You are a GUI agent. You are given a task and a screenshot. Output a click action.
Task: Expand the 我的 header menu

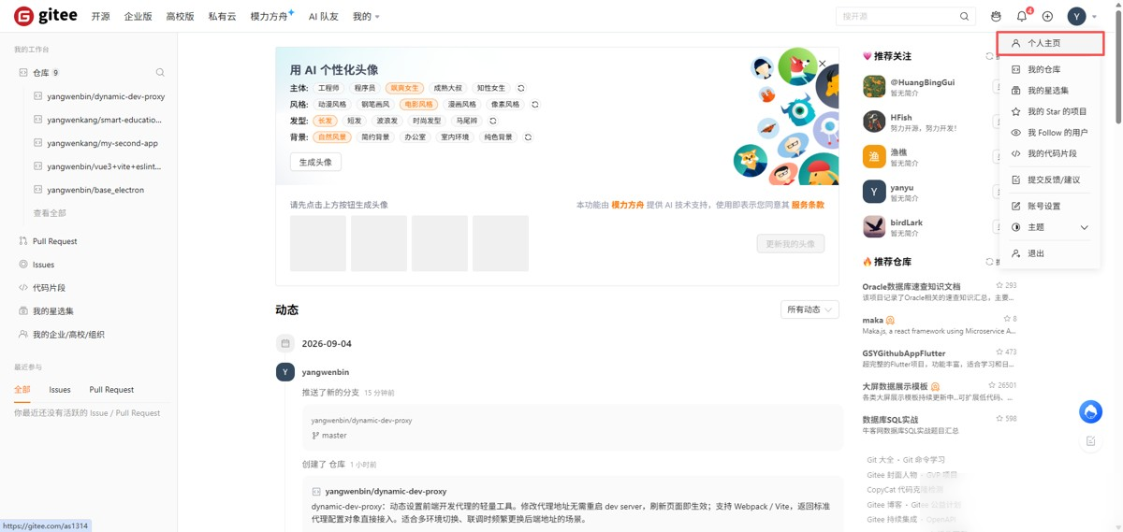click(x=366, y=17)
